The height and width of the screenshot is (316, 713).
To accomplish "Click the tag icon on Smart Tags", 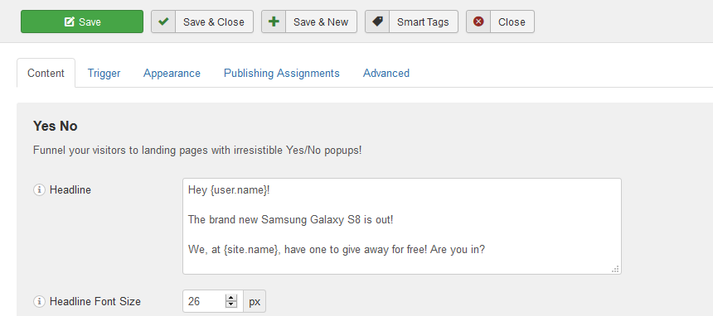I will click(x=377, y=22).
